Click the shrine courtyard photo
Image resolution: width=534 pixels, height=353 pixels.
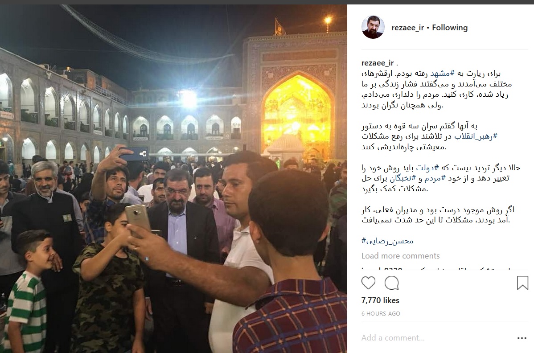click(x=173, y=178)
